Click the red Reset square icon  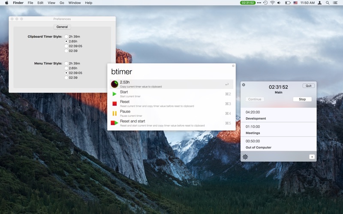pos(114,104)
